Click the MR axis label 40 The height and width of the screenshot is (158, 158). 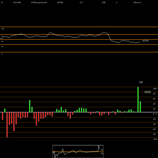(154, 104)
